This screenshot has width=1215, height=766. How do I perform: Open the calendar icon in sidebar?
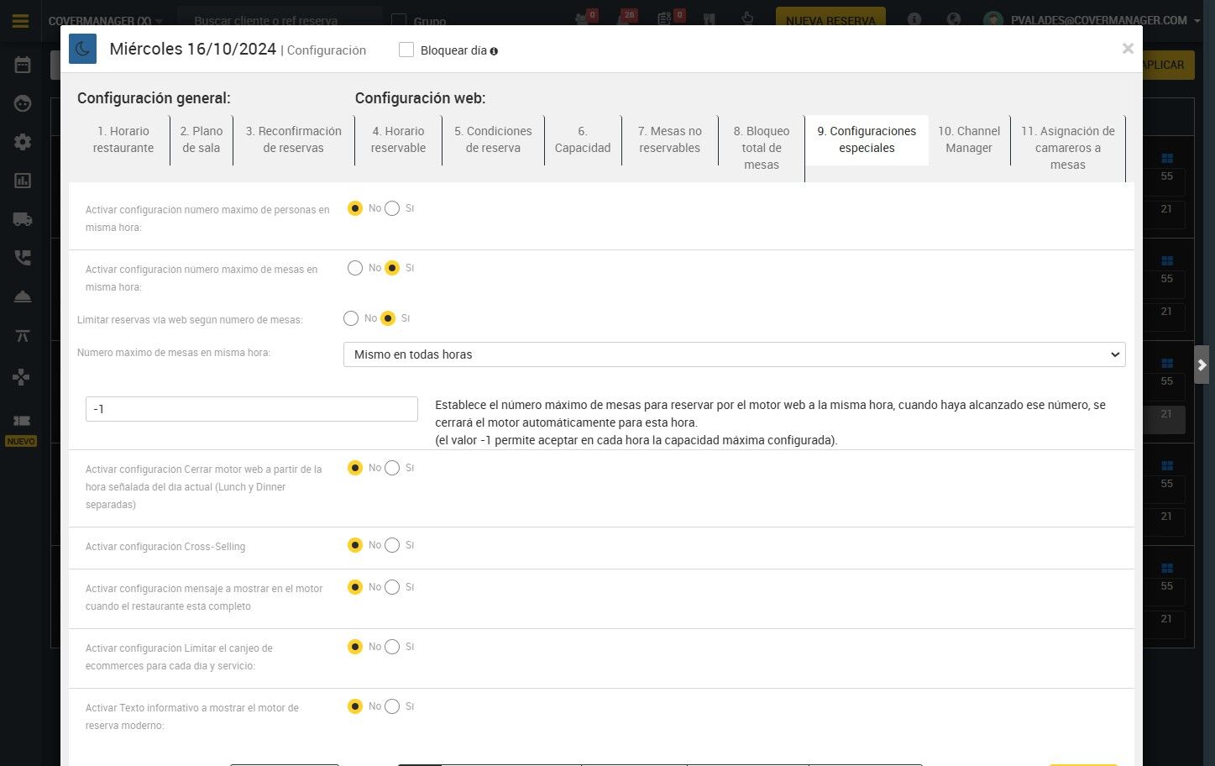point(23,65)
